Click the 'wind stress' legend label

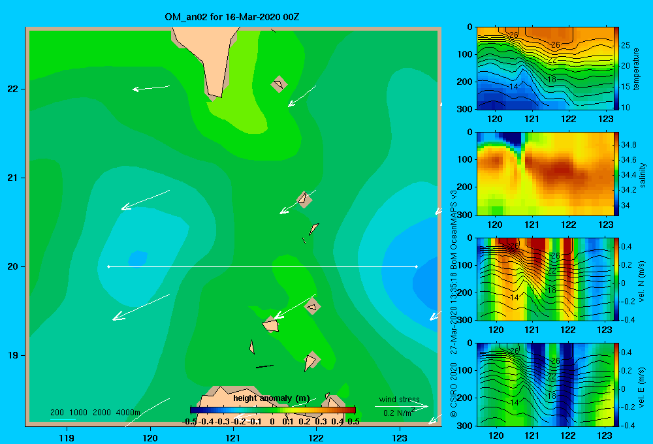tap(400, 400)
